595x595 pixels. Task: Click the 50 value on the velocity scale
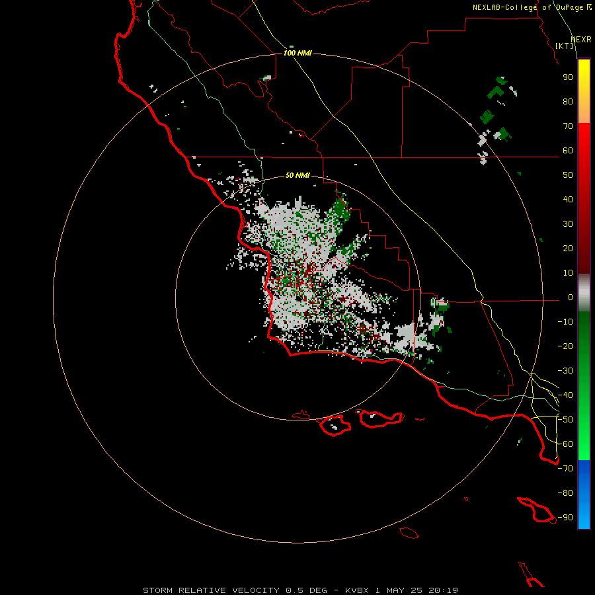pyautogui.click(x=568, y=175)
